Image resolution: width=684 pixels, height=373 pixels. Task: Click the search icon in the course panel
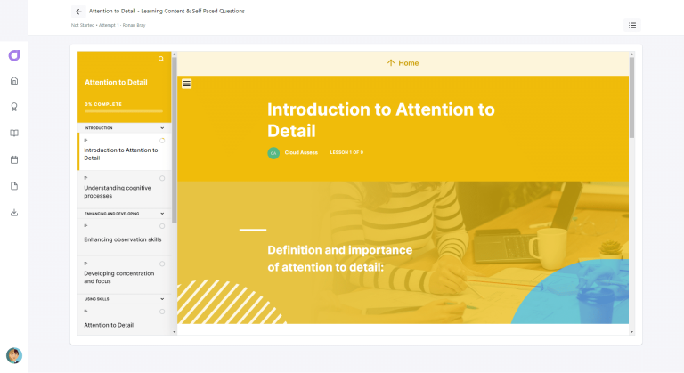[x=161, y=59]
